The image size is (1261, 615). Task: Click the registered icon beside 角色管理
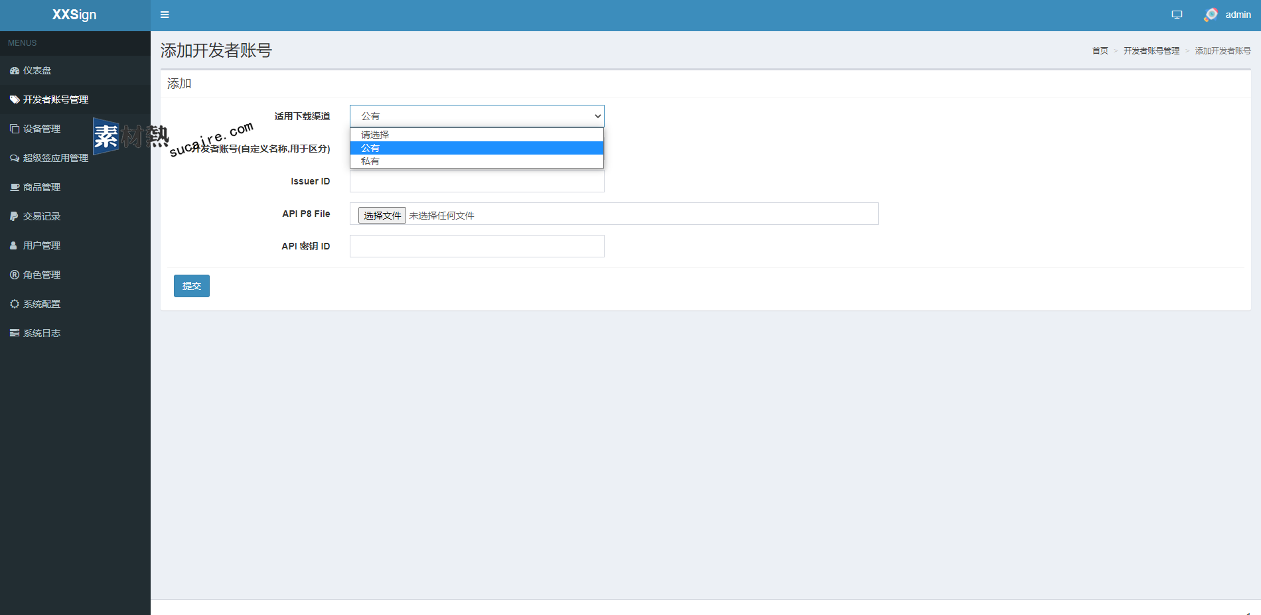[x=15, y=275]
